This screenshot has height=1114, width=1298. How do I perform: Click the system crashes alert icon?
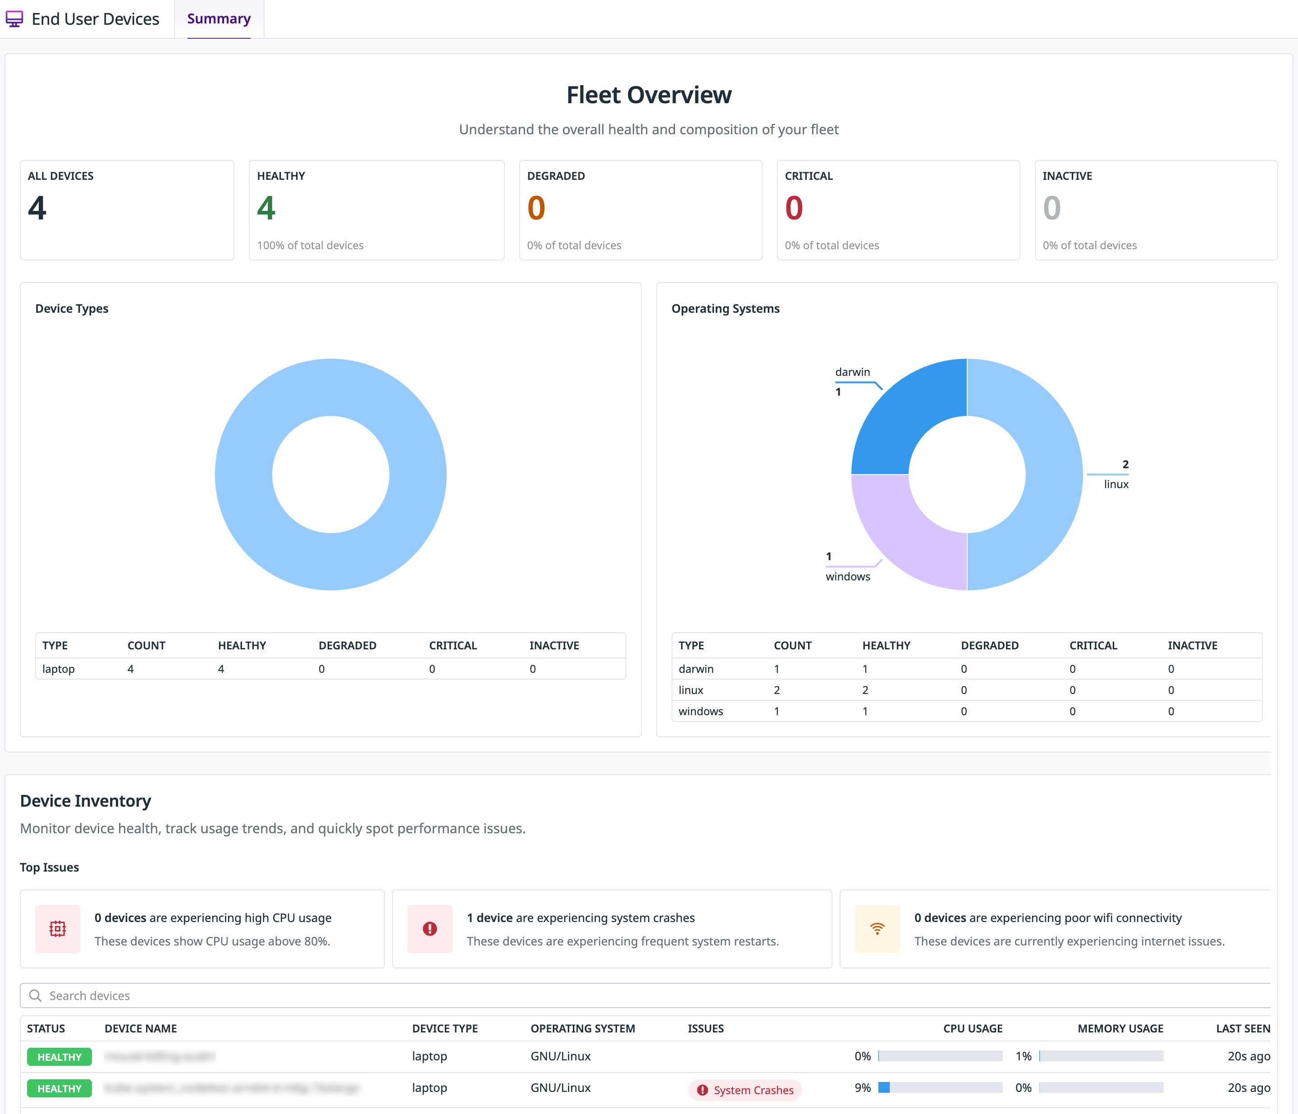click(x=430, y=928)
